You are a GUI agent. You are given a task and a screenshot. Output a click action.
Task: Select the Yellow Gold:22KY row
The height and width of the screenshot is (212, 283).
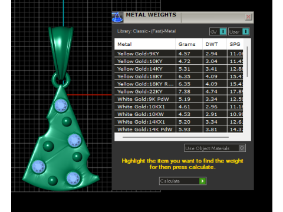(179, 91)
